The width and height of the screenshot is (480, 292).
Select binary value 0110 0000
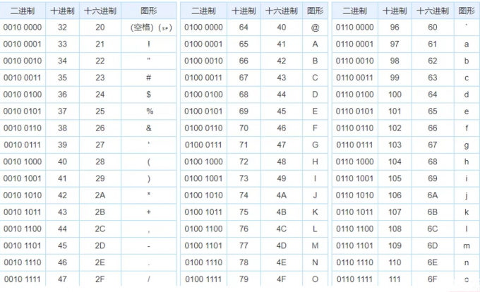point(355,28)
